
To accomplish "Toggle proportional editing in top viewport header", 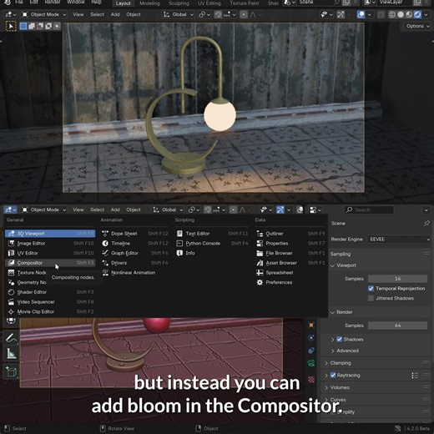I will coord(244,14).
